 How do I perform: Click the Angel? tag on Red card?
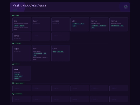(x=16, y=26)
